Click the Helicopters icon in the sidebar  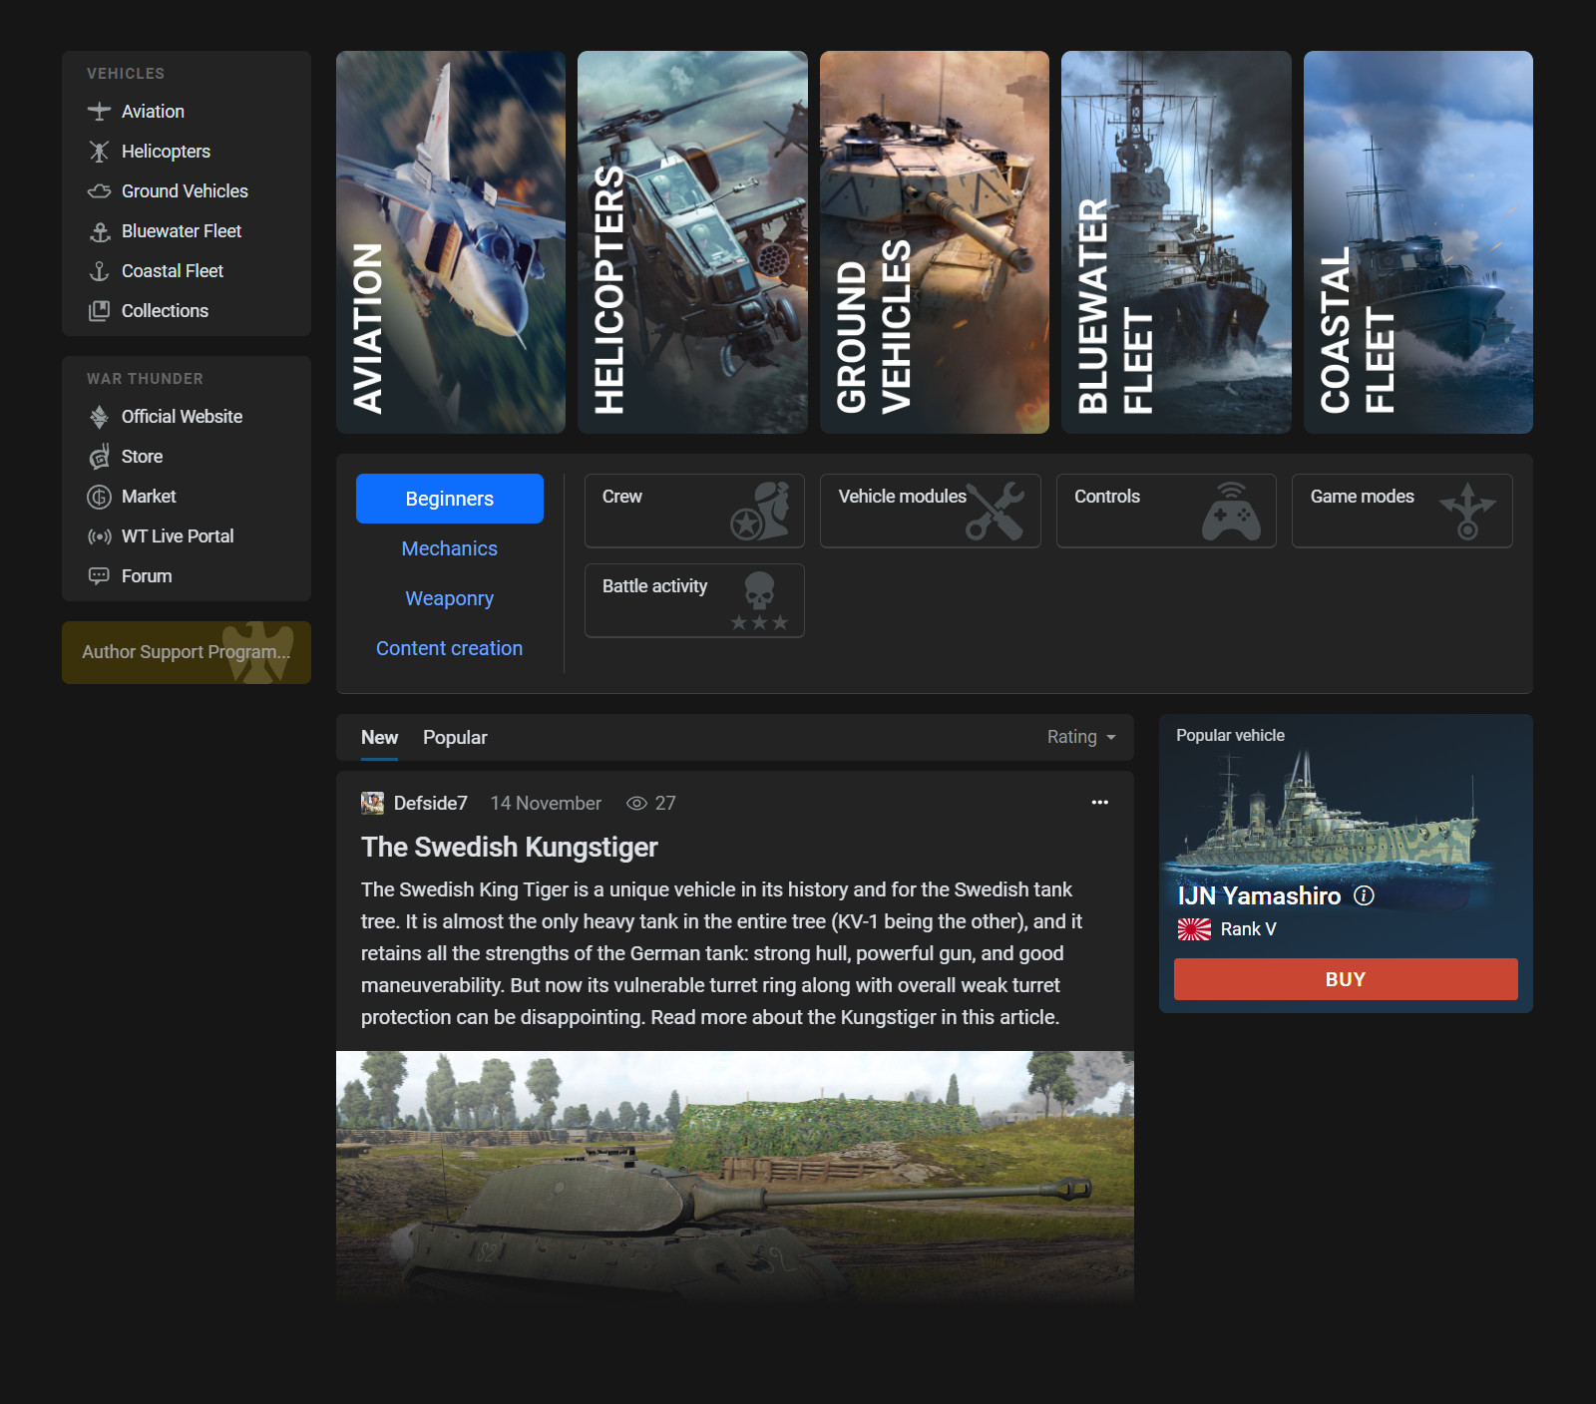click(99, 151)
